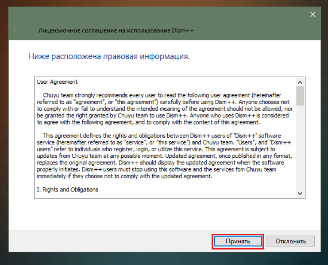Click 'I. Rights and Obligations' line
This screenshot has width=328, height=265.
tap(67, 190)
